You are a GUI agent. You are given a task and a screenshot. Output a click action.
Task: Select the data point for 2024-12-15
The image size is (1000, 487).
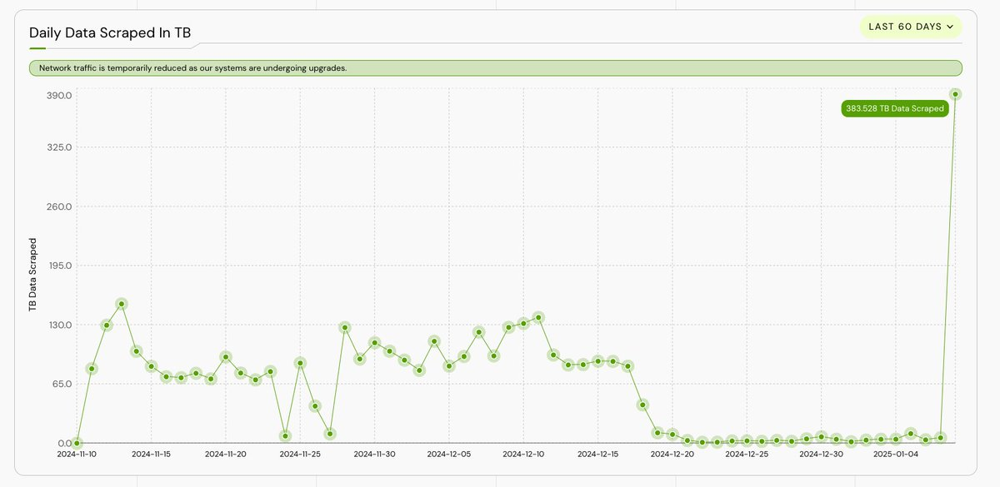click(x=598, y=361)
